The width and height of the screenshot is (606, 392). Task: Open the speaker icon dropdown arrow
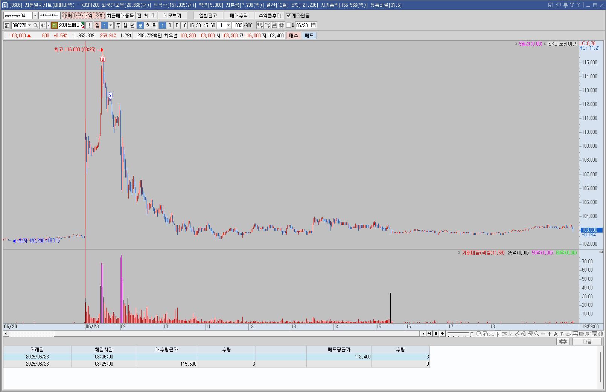pos(48,25)
